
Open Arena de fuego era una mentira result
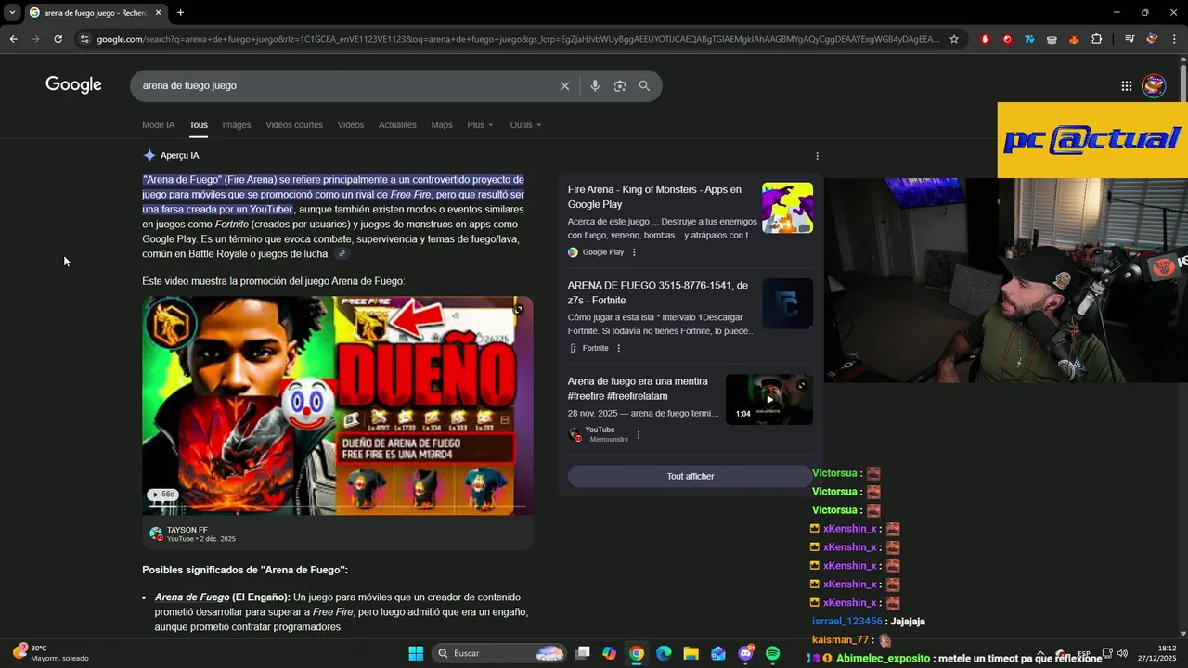pos(638,389)
